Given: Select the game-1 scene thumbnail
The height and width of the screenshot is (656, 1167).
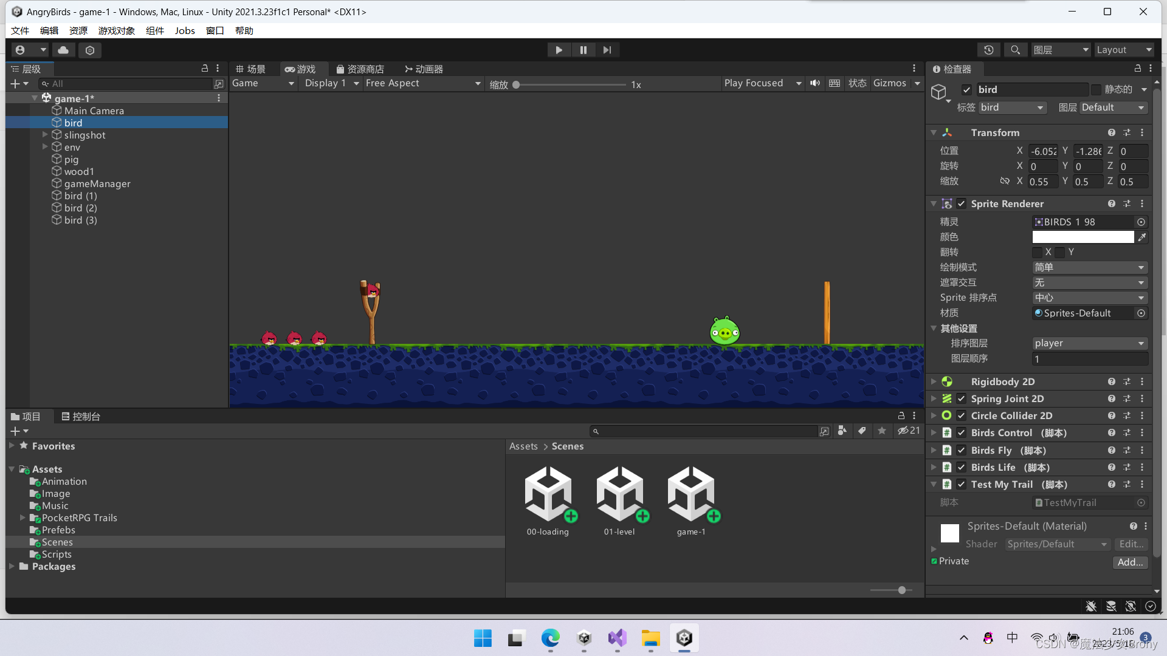Looking at the screenshot, I should click(691, 494).
